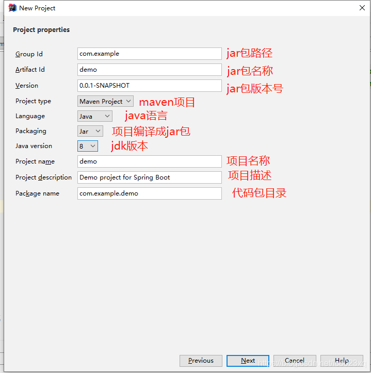Screen dimensions: 371x373
Task: Proceed with the Next button
Action: coord(248,361)
